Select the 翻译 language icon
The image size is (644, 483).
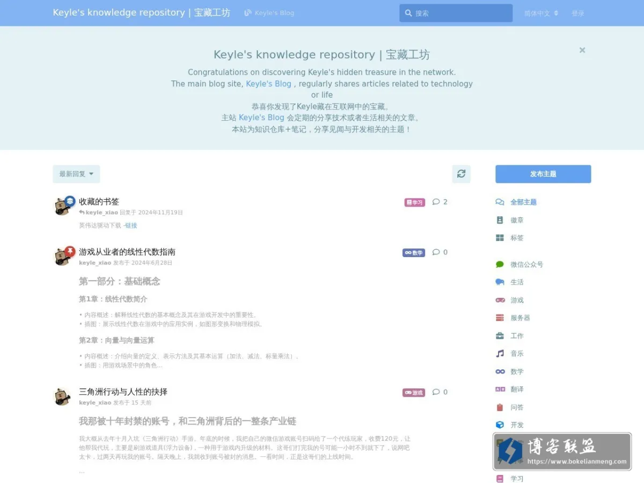(500, 389)
